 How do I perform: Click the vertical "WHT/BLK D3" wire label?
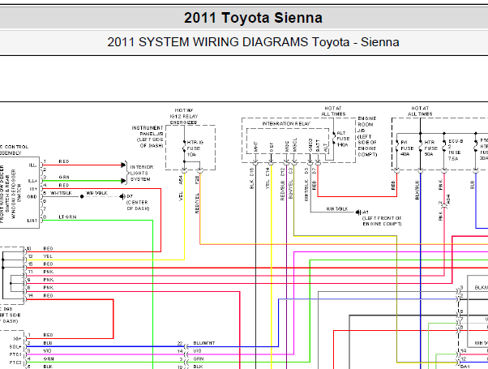[x=306, y=185]
